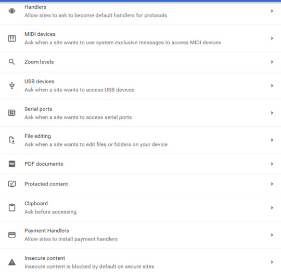
Task: Expand the Insecure content arrow
Action: click(x=272, y=262)
